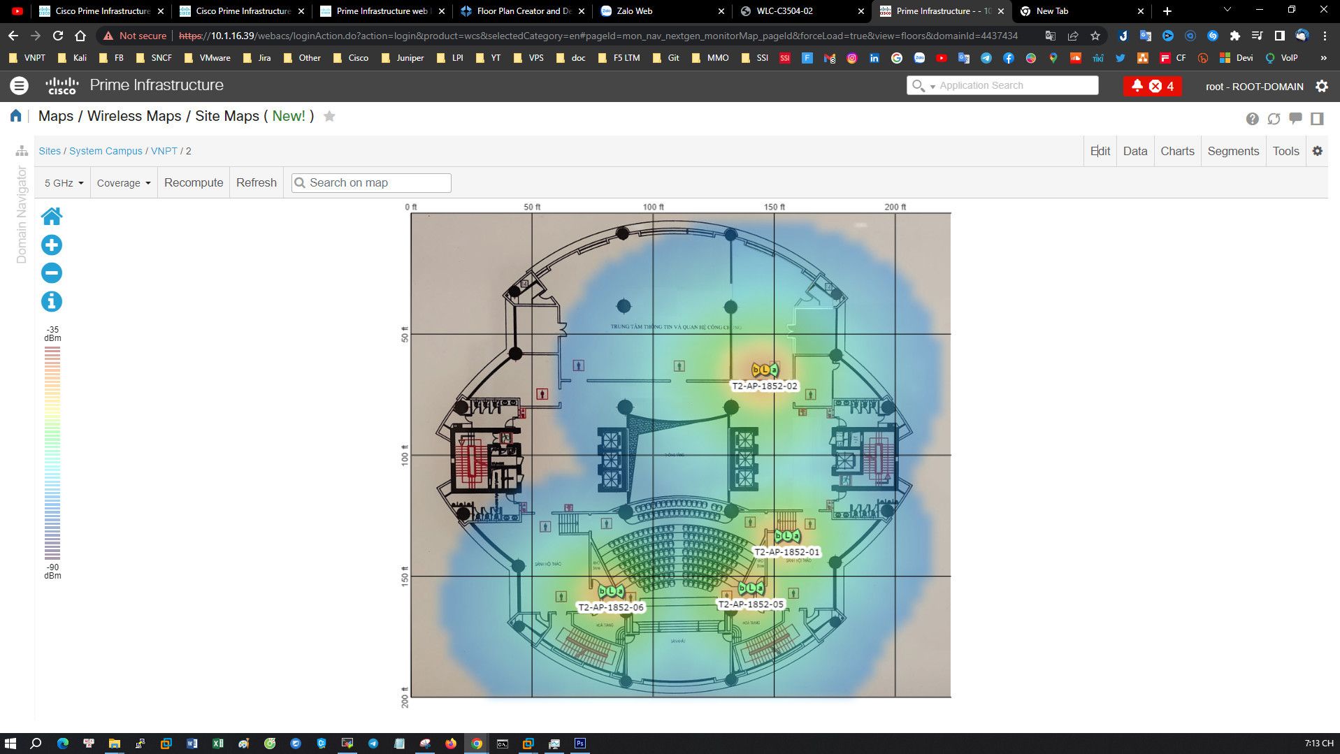Expand the 5 GHz band dropdown

(64, 183)
